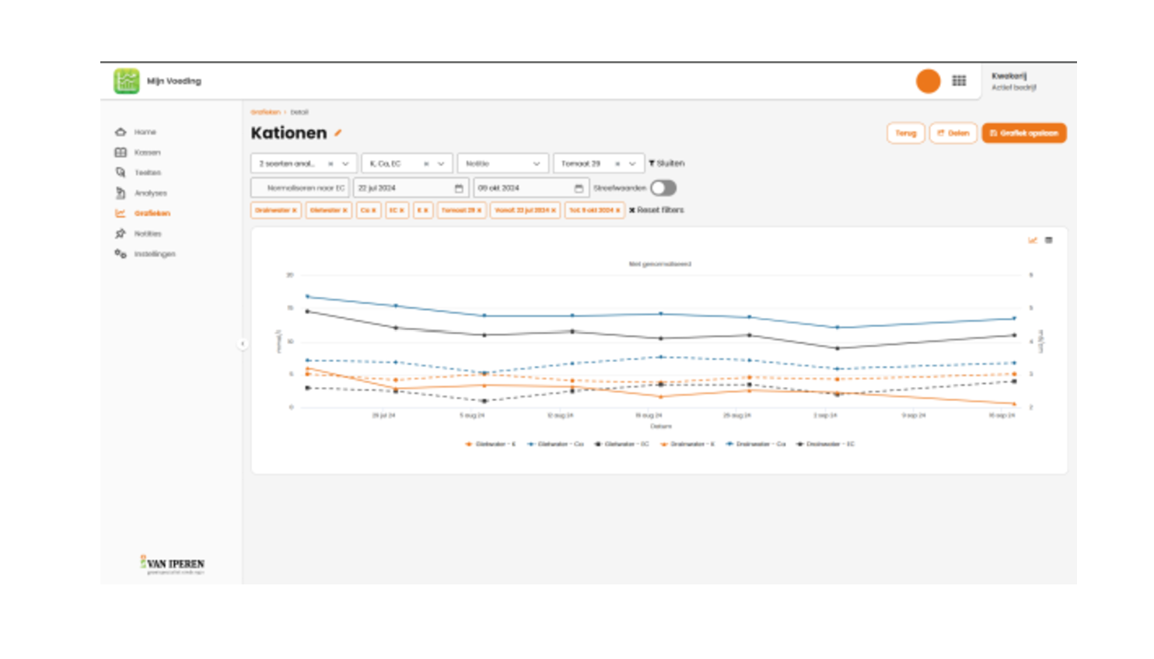Toggle Drainwater - Ca series in legend
This screenshot has height=659, width=1154.
[756, 445]
